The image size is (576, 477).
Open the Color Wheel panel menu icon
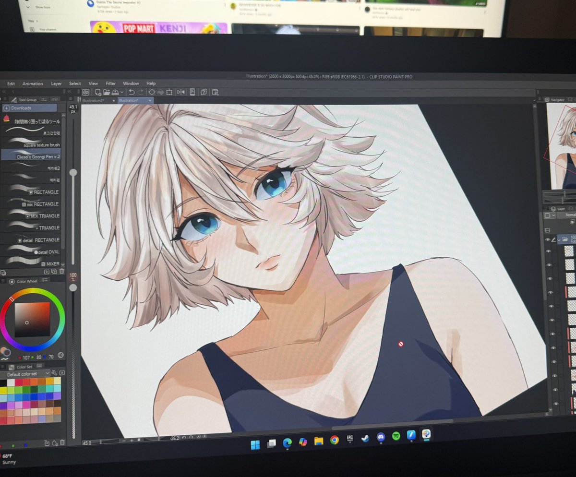pos(2,281)
